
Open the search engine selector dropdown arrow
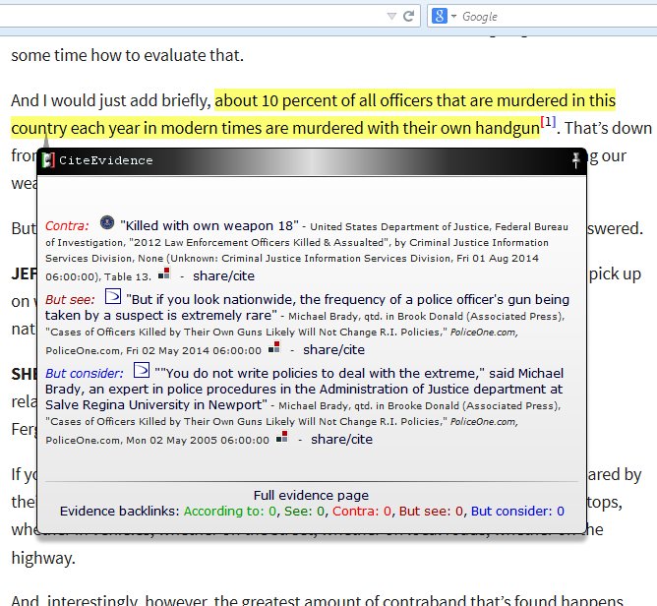point(453,17)
